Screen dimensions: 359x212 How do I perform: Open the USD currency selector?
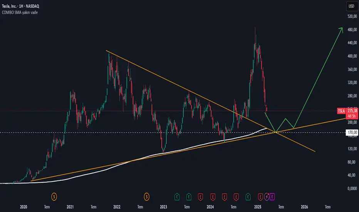click(x=351, y=6)
